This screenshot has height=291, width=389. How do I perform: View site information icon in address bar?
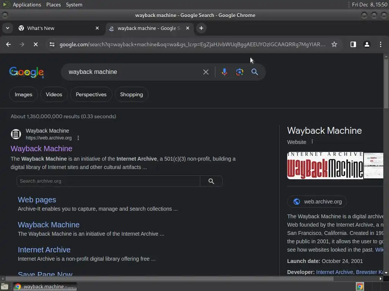click(52, 44)
